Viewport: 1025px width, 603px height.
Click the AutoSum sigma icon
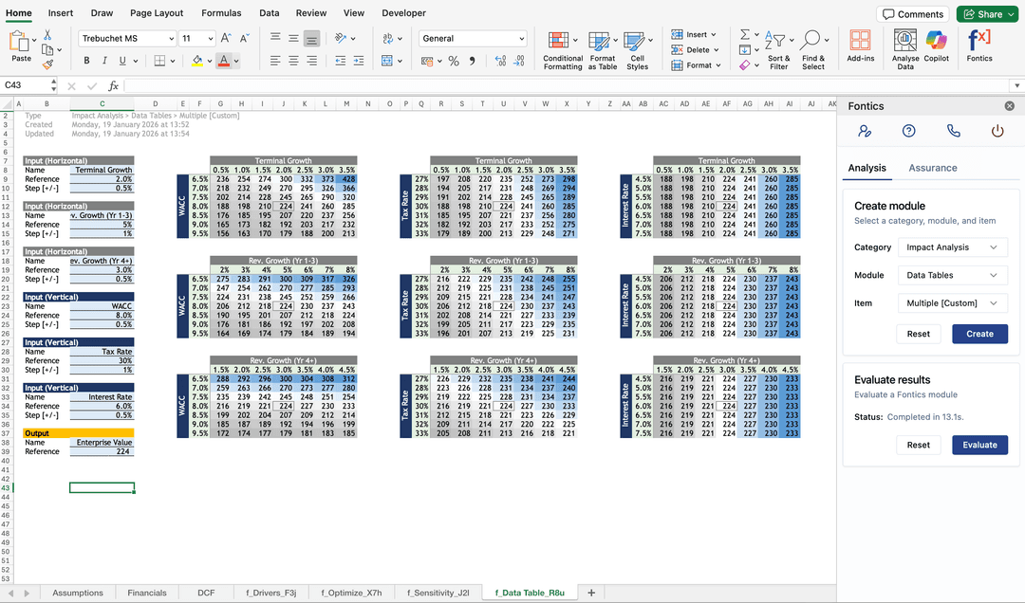(x=745, y=35)
